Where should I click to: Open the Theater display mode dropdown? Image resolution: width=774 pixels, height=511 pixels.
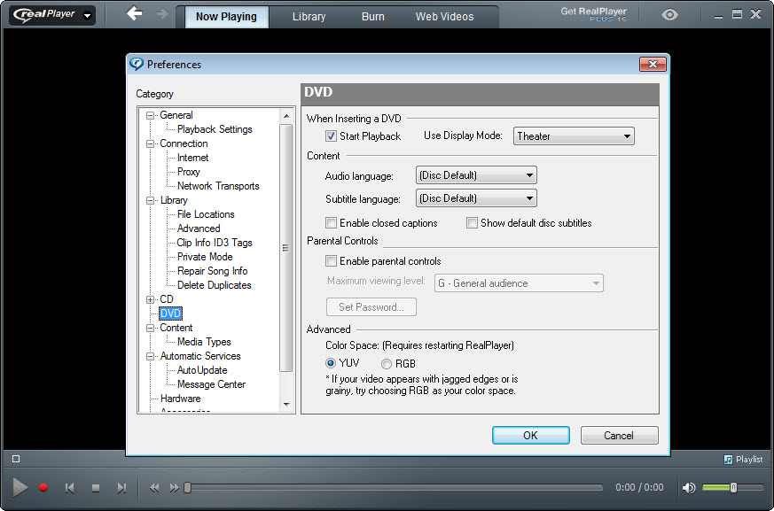(574, 136)
